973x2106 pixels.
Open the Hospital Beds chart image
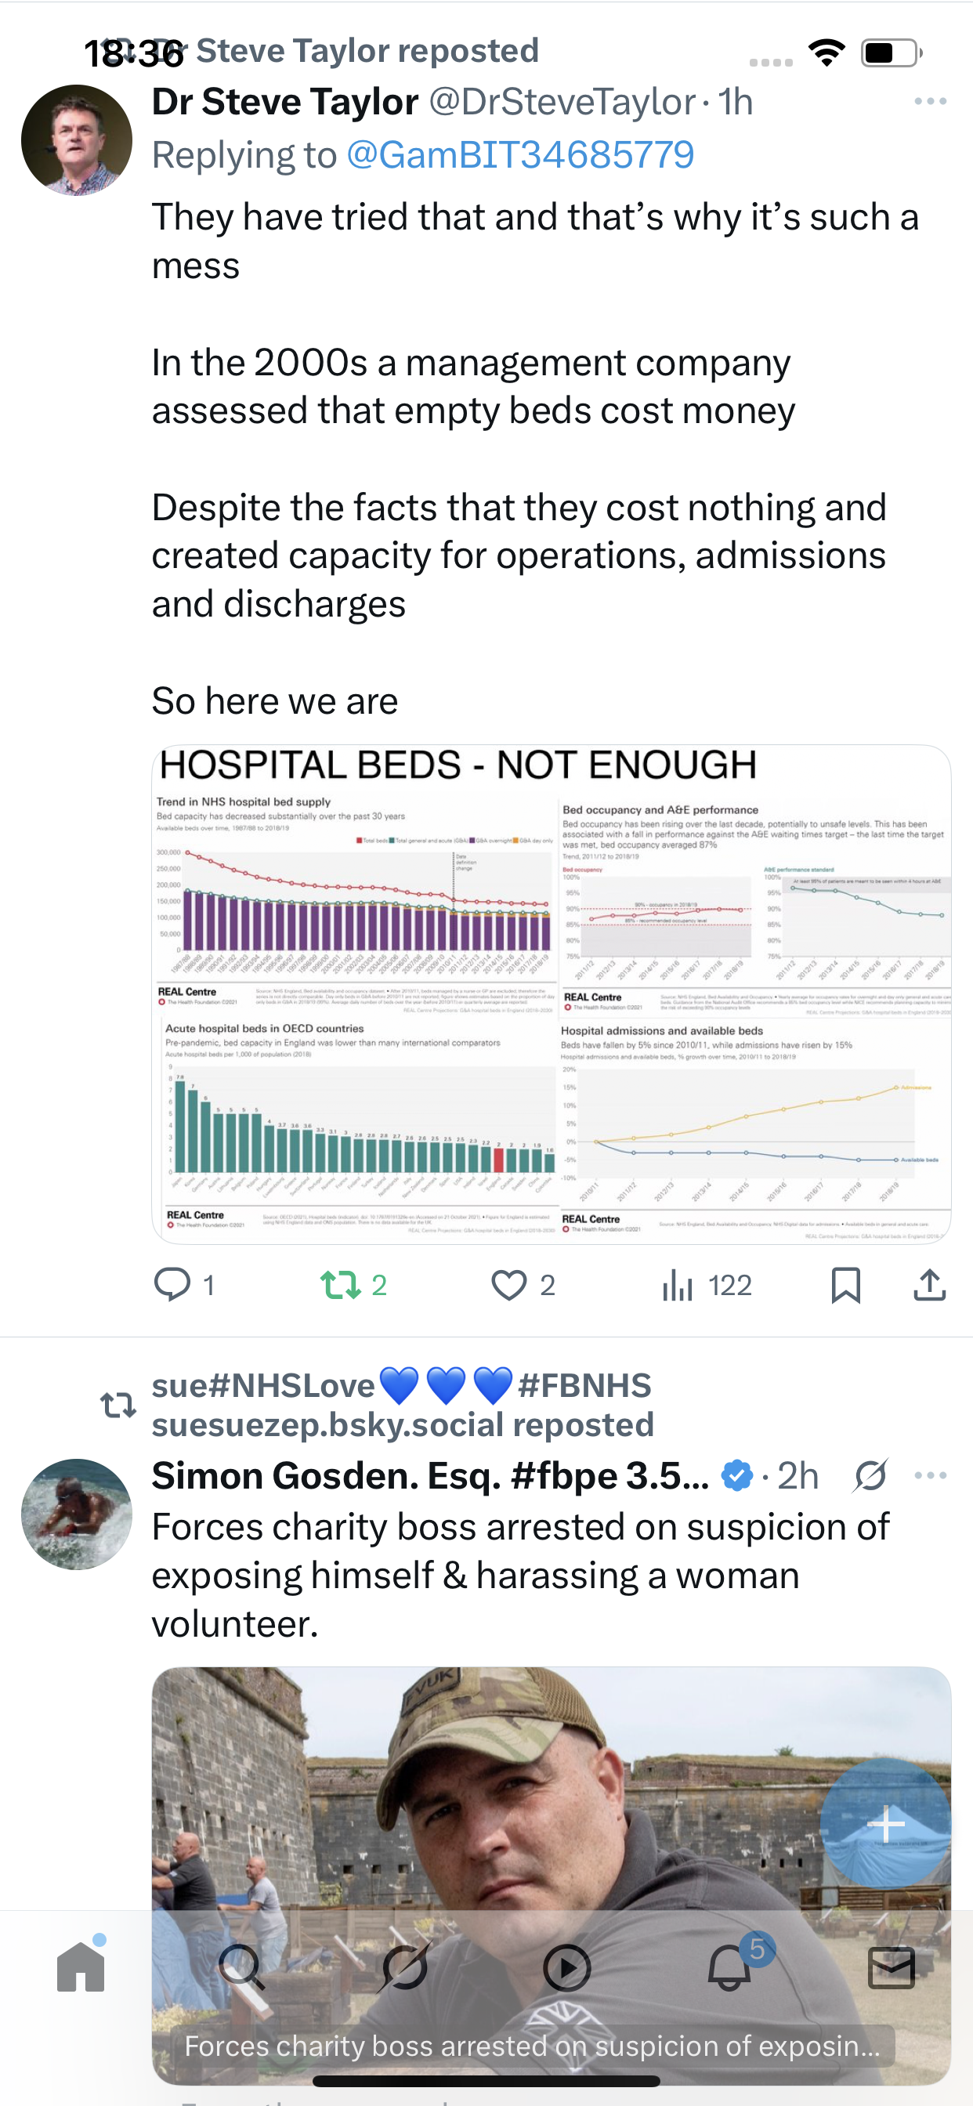coord(551,994)
